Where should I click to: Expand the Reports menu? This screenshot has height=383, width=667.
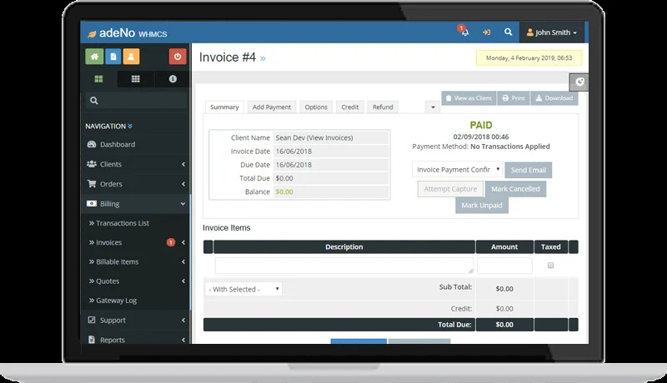click(x=135, y=340)
